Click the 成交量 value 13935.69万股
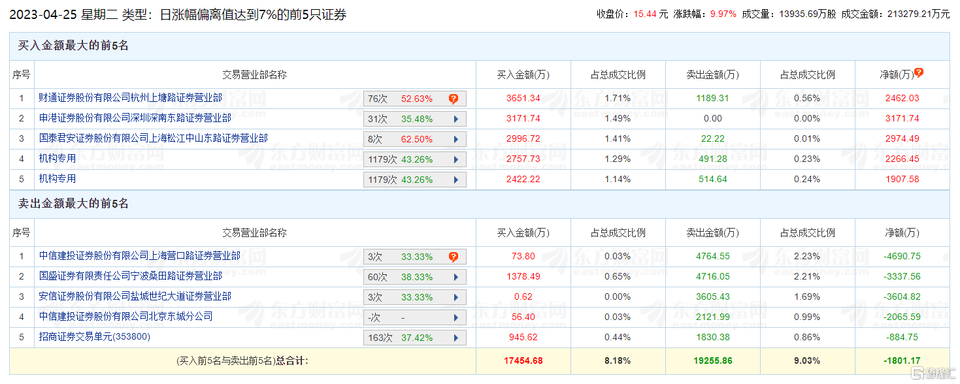The width and height of the screenshot is (960, 384). tap(808, 14)
